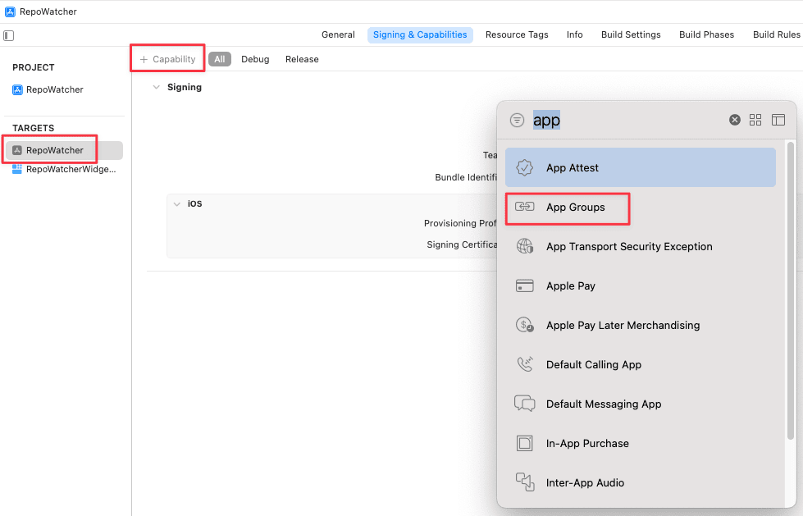Click the App Groups link icon
This screenshot has width=803, height=516.
point(524,207)
